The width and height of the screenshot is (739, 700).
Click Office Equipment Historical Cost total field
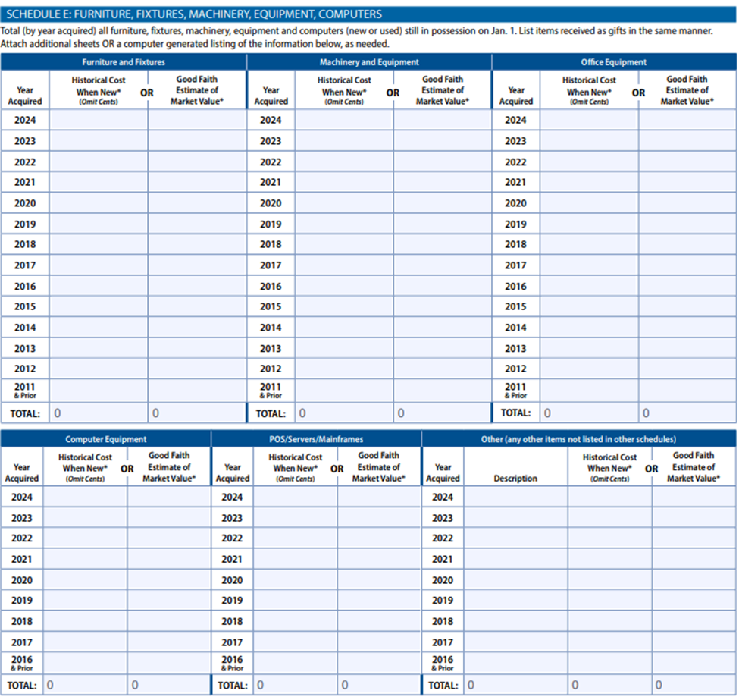click(x=589, y=413)
